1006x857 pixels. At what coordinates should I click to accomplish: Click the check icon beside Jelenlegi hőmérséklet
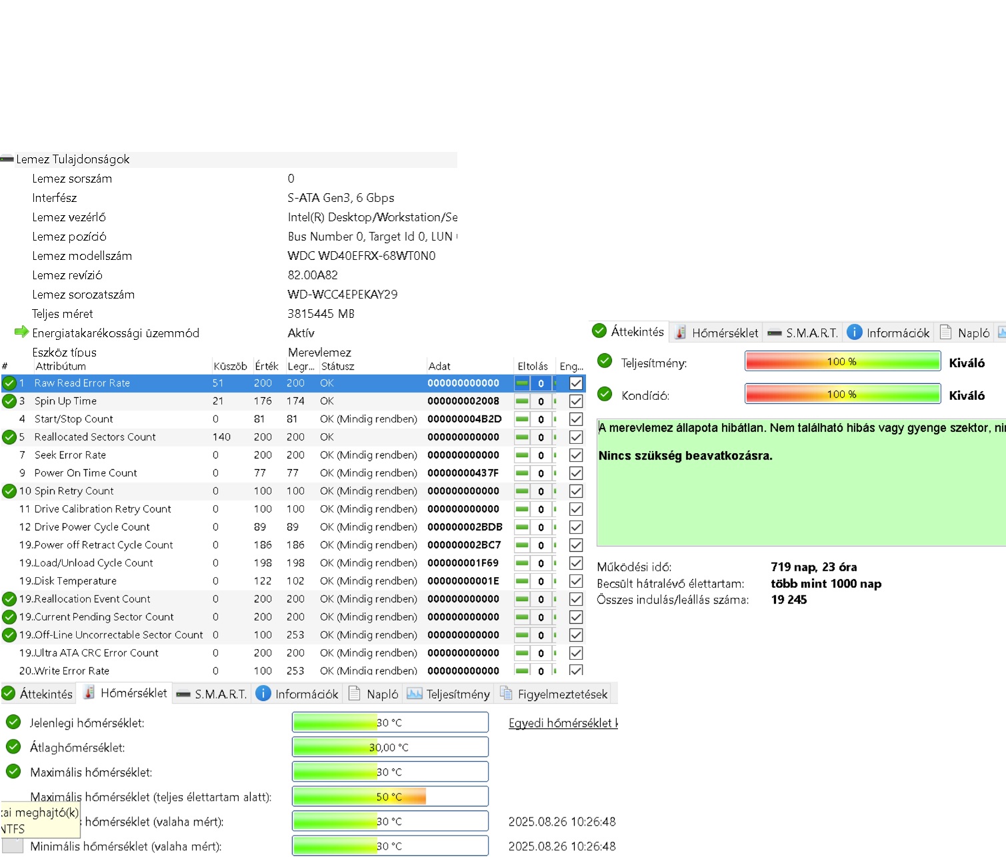point(13,722)
